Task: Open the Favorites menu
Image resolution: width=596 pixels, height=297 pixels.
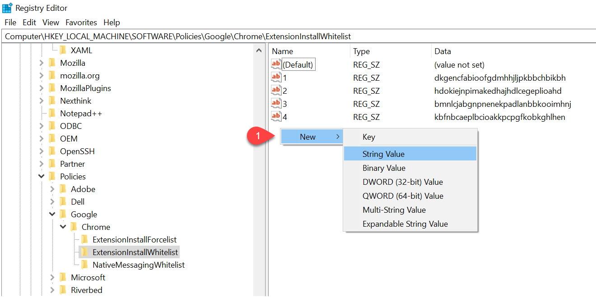Action: tap(81, 22)
